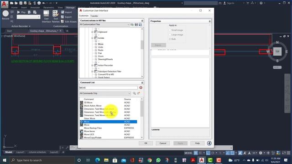Expand Subobject Selection Filter tree node
Viewport: 292px width, 164px height.
[92, 72]
